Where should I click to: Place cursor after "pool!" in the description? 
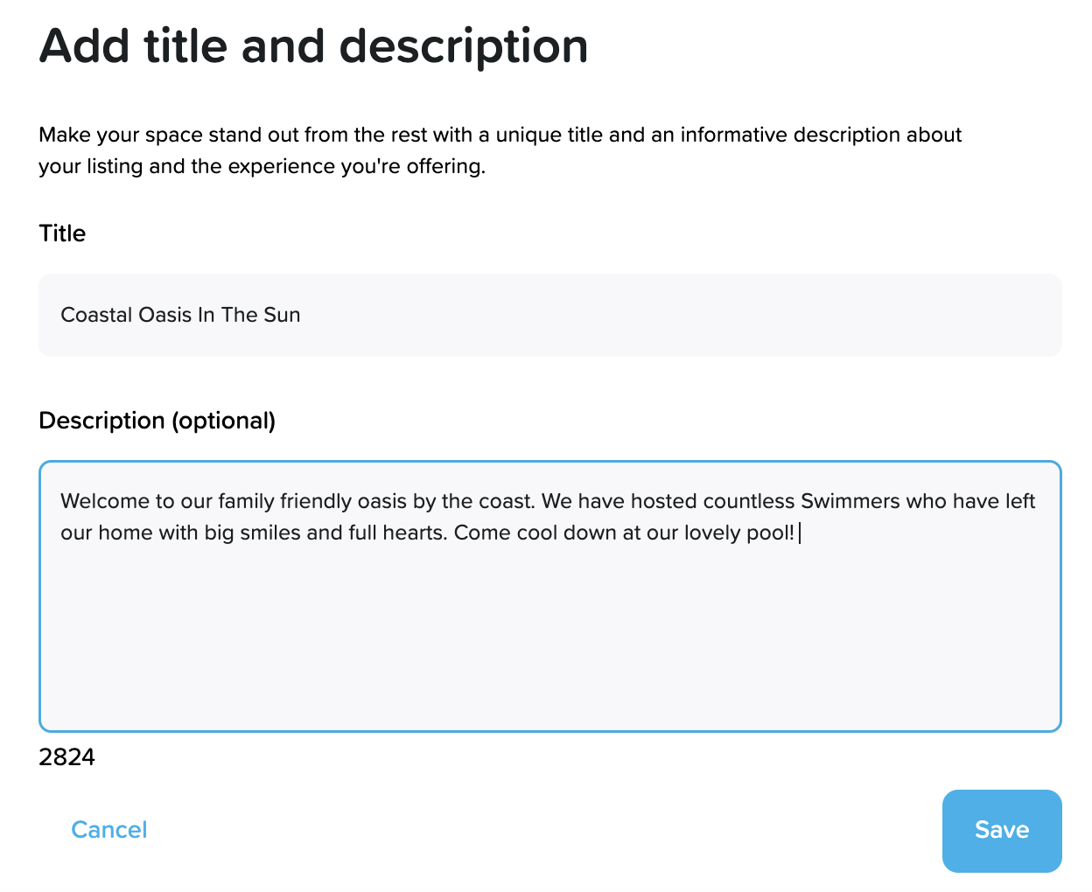pyautogui.click(x=797, y=533)
